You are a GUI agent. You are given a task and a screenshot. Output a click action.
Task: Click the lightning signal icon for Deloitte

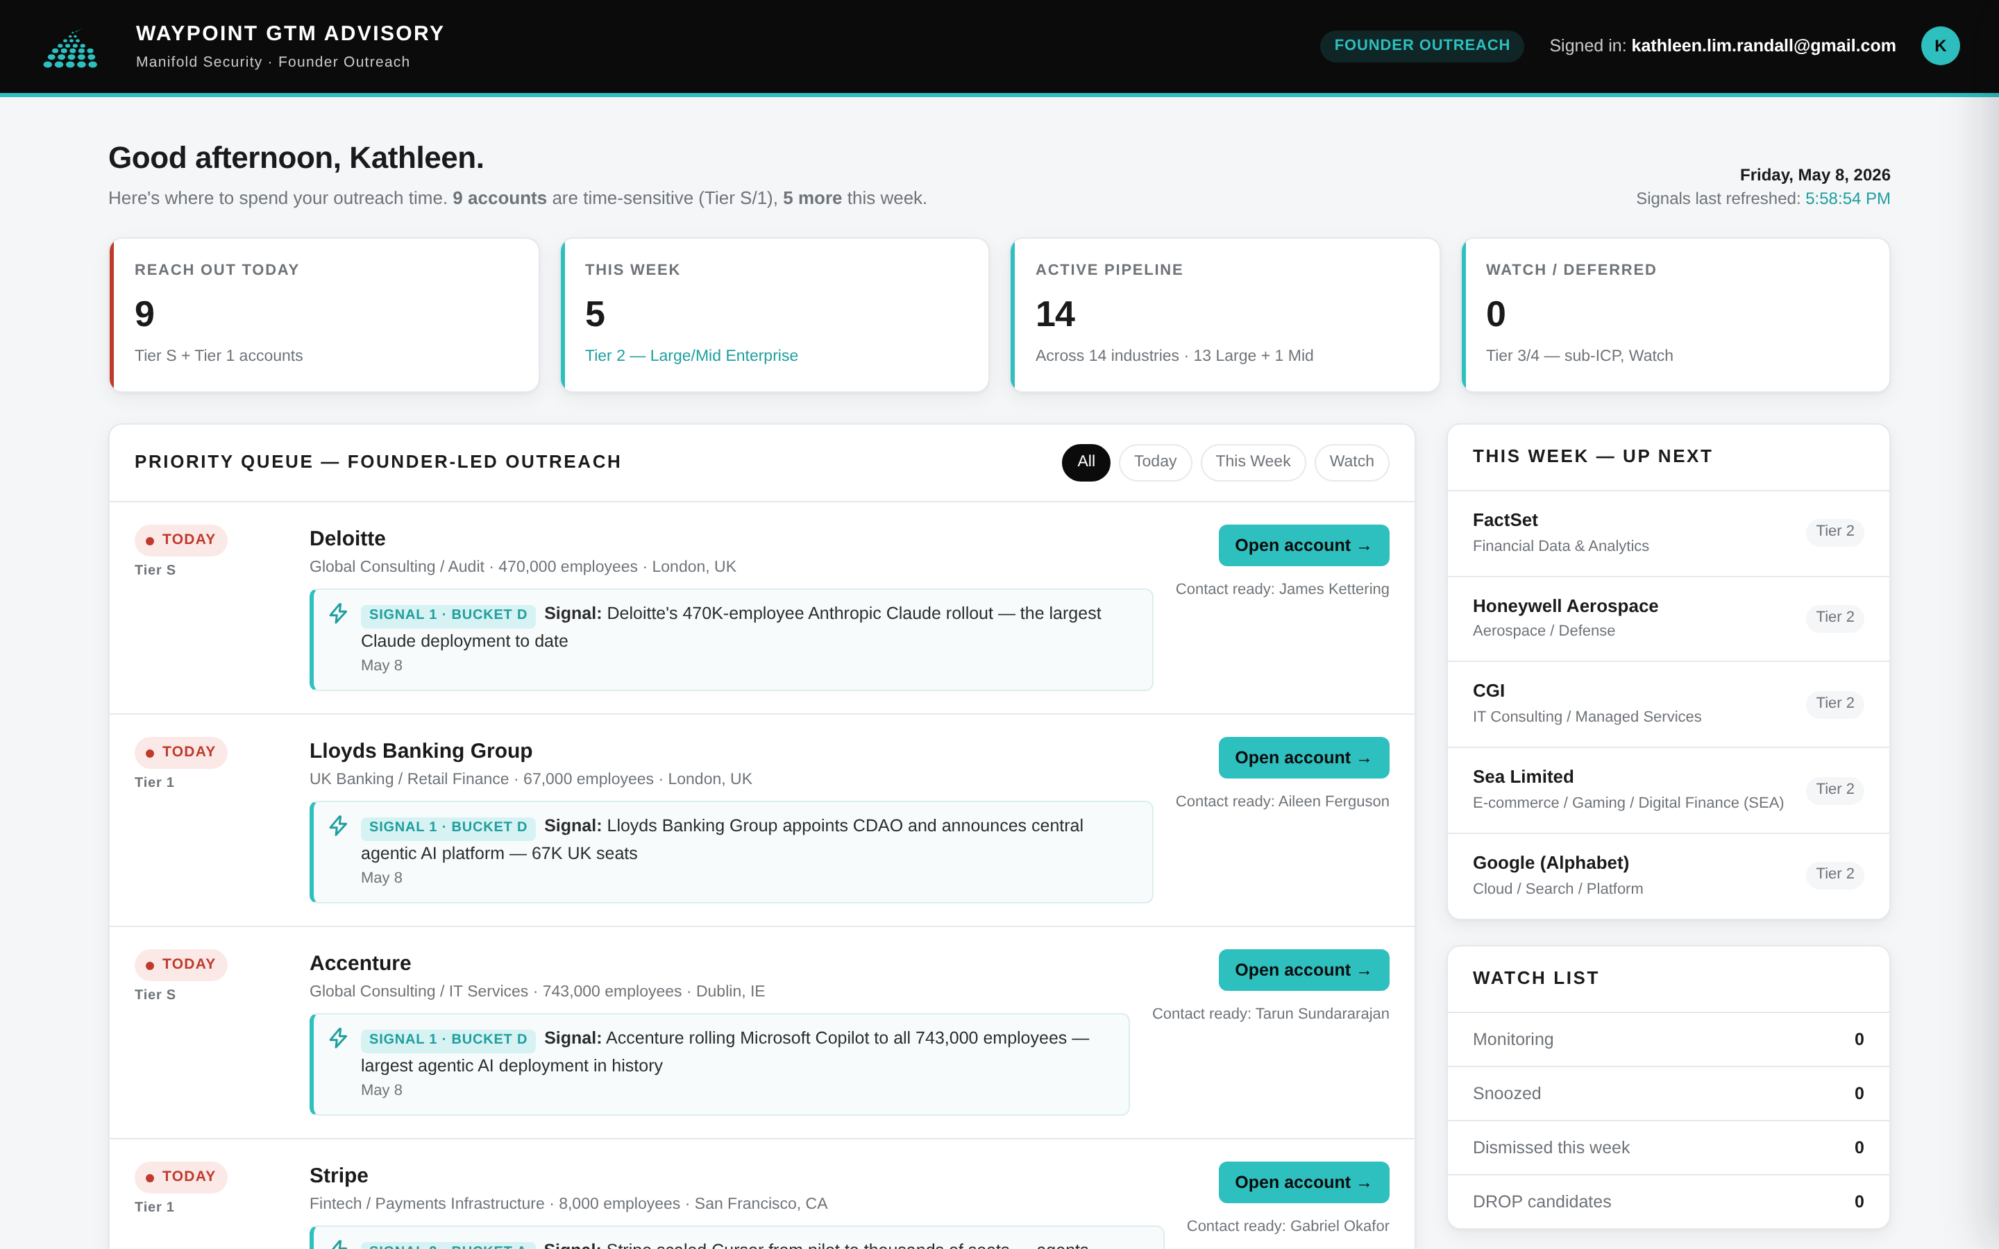[338, 613]
